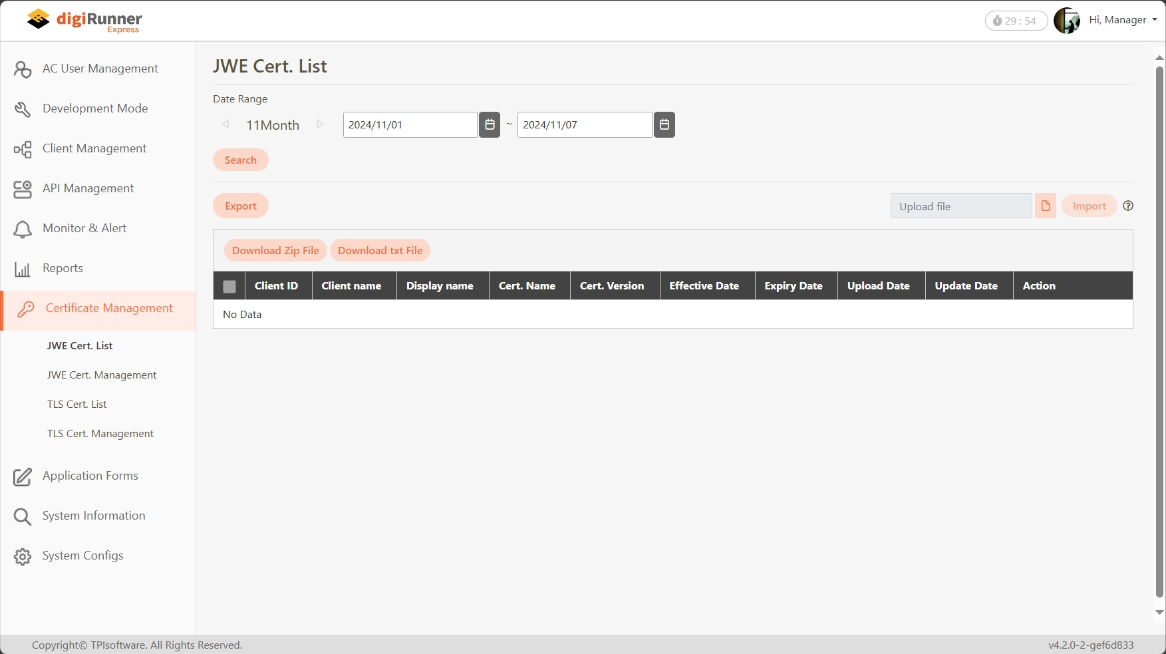Go to previous month arrow

[225, 124]
